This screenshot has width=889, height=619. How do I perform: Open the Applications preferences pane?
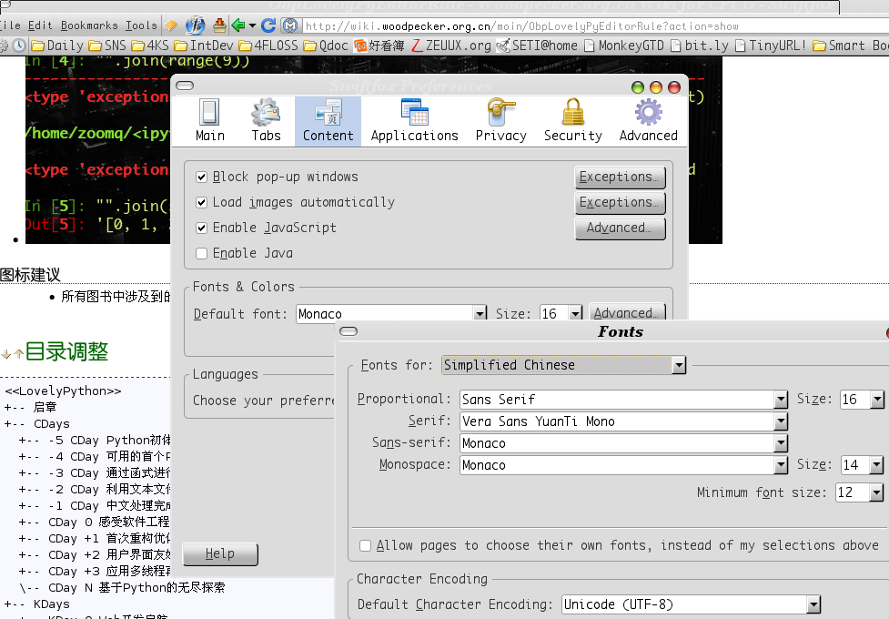(414, 121)
